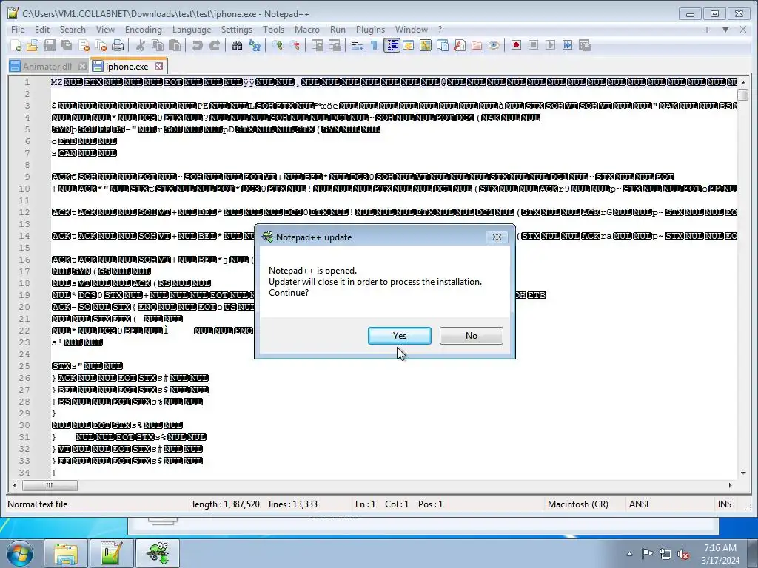Viewport: 758px width, 568px height.
Task: Click Save recorded macro icon
Action: click(585, 45)
